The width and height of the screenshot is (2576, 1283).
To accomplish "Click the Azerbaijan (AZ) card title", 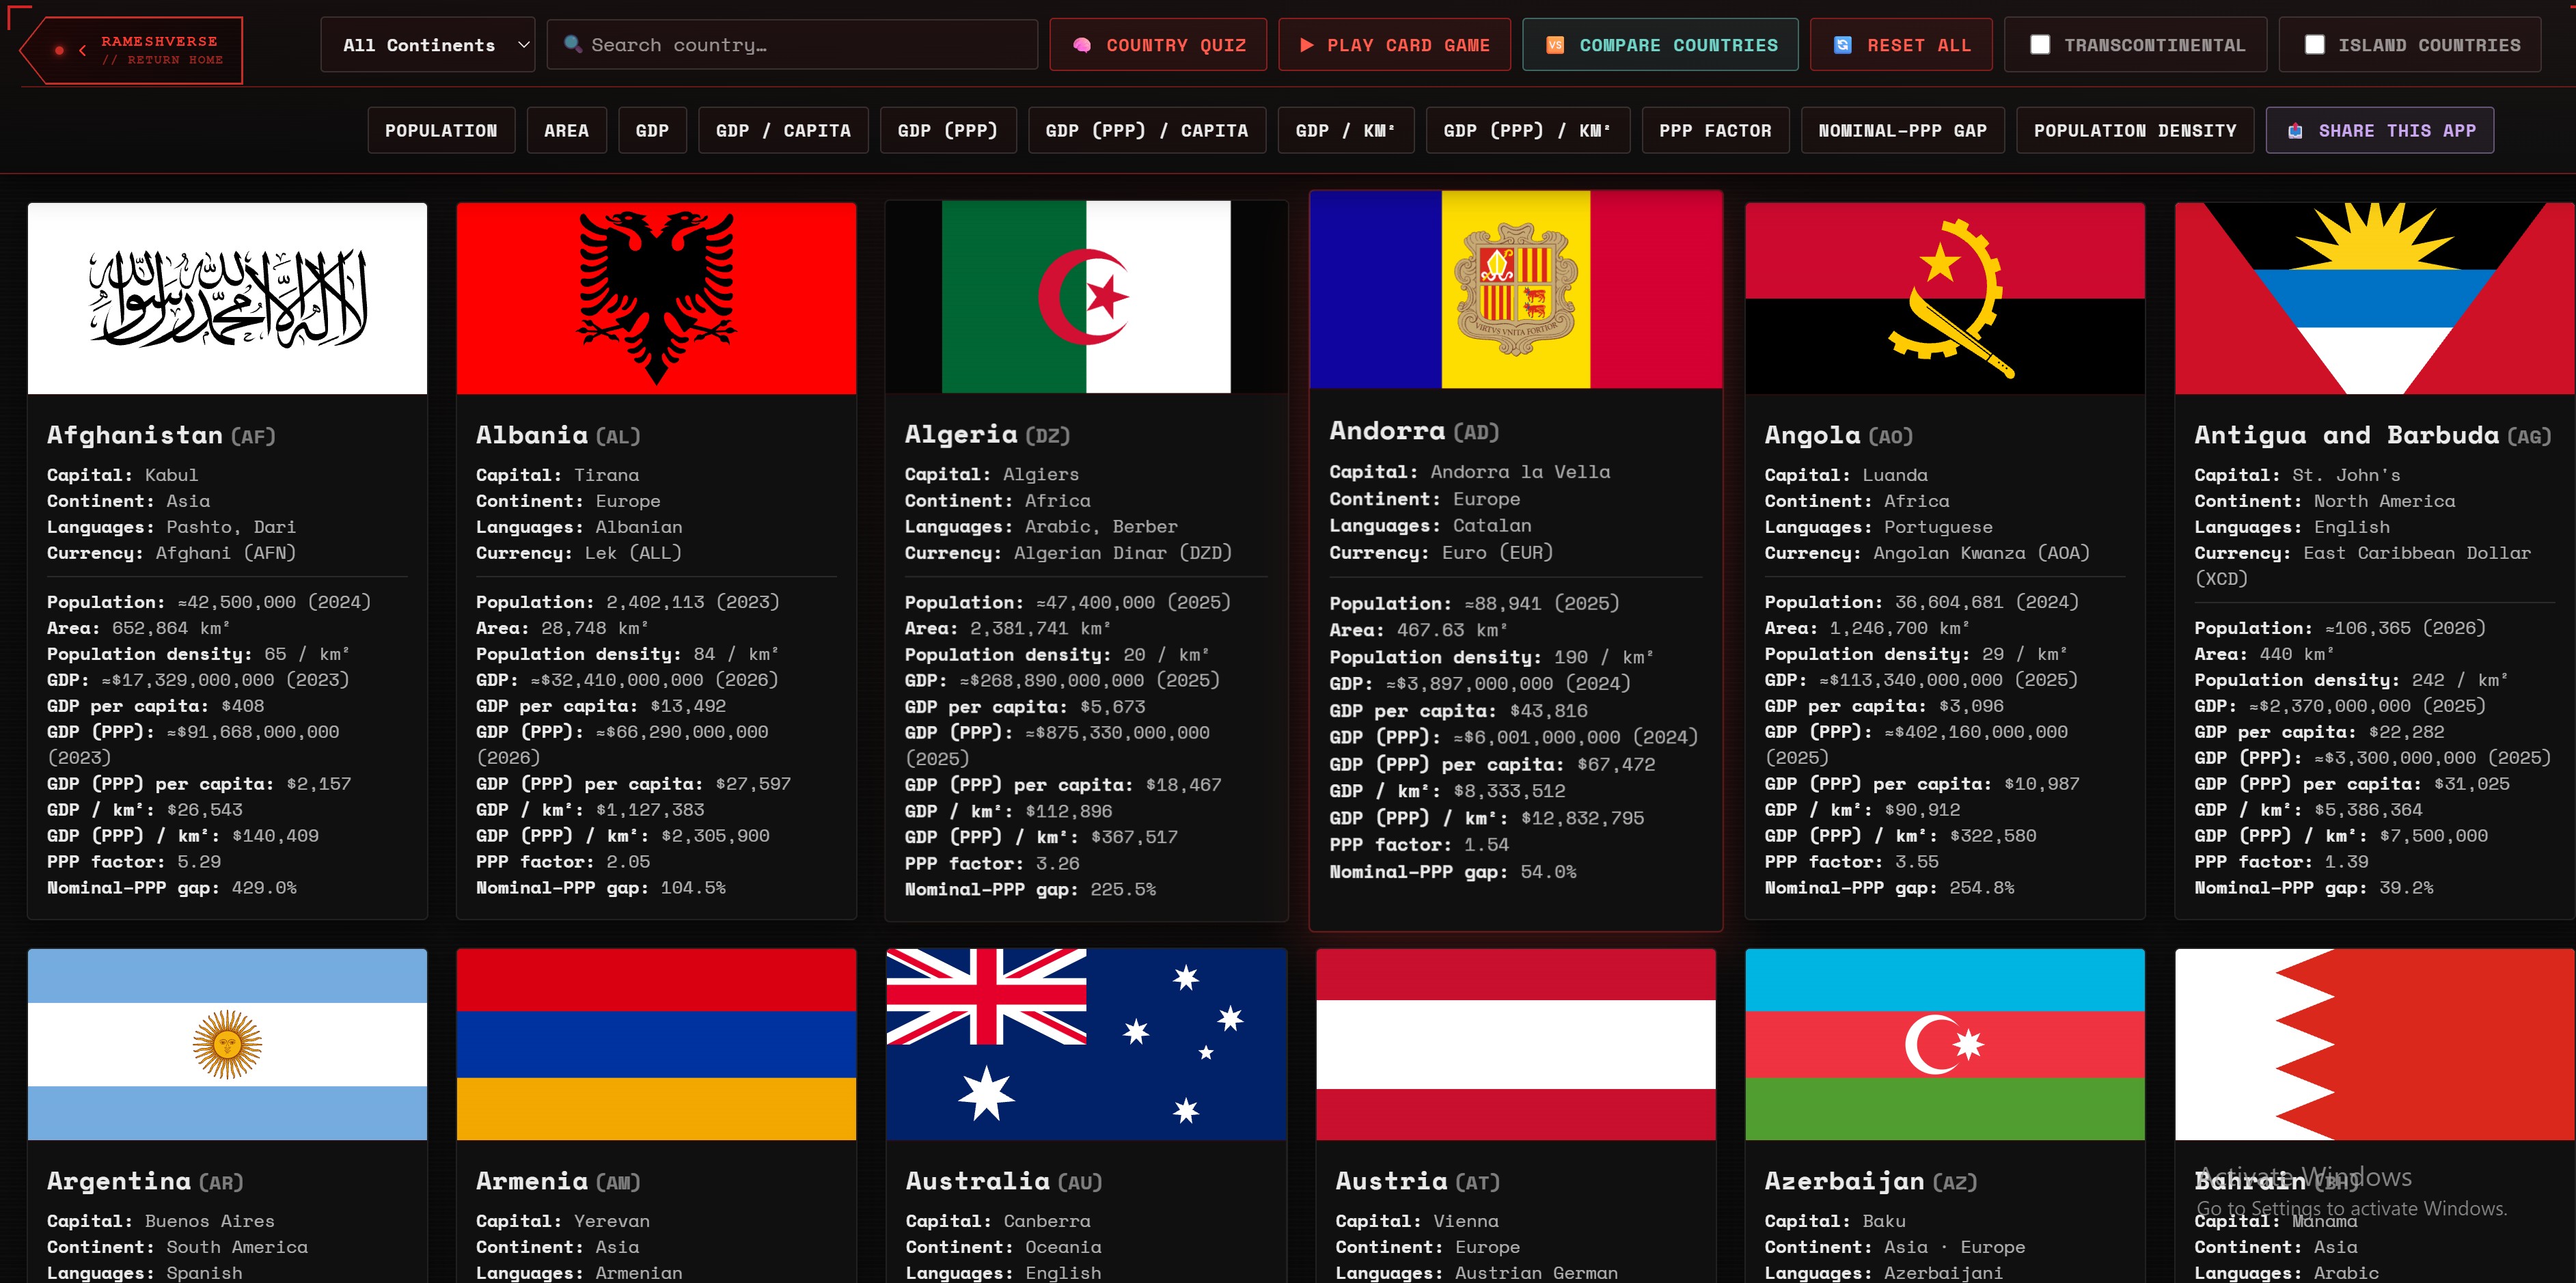I will [x=1871, y=1181].
